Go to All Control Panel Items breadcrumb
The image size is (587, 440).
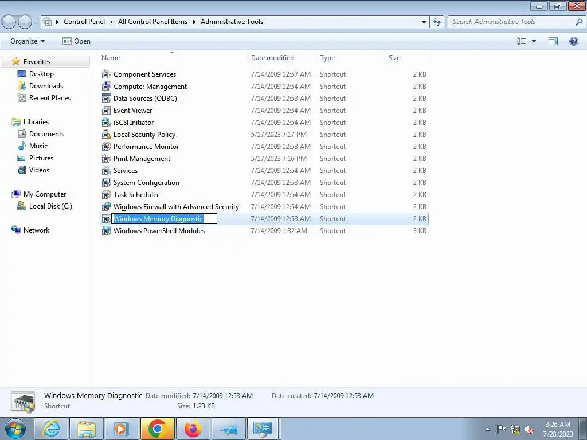pos(152,22)
